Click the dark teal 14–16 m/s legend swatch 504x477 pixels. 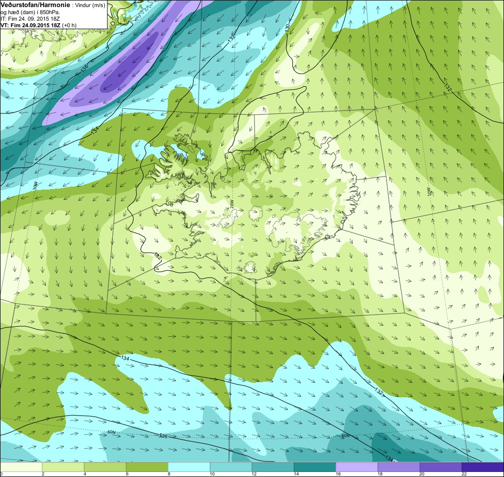pyautogui.click(x=314, y=467)
